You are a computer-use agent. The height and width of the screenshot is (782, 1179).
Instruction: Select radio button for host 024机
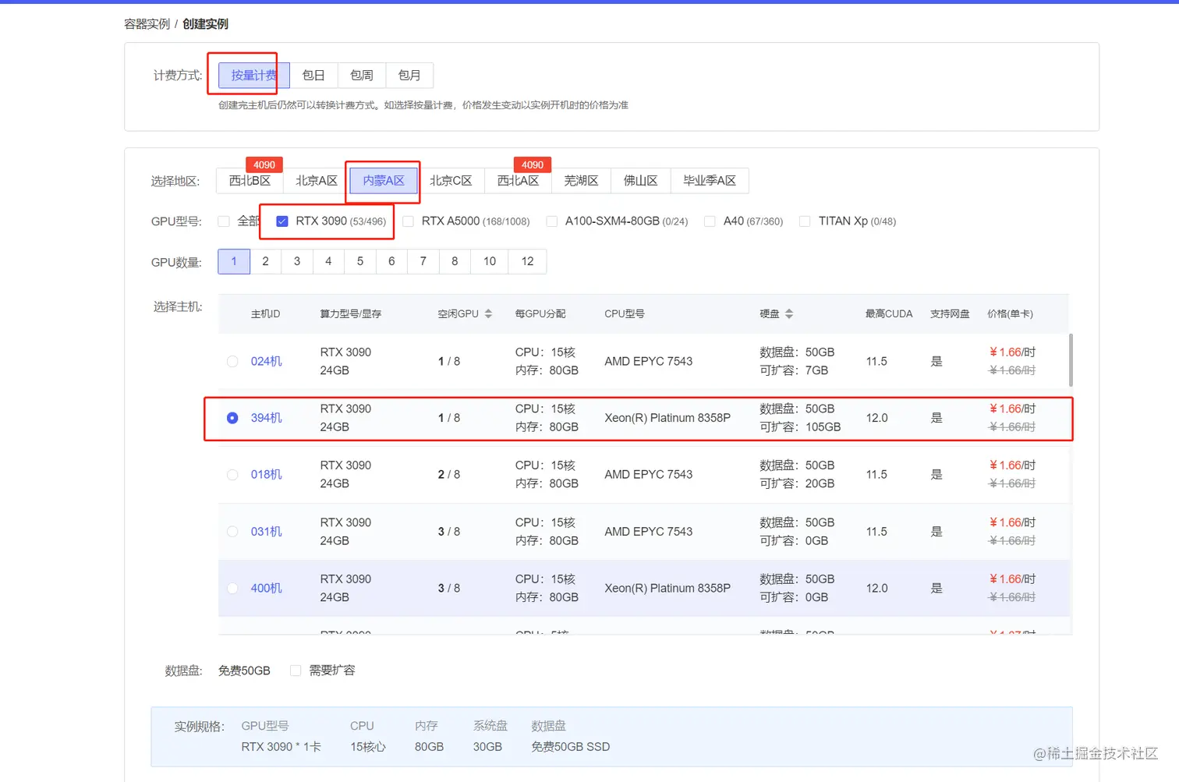[x=232, y=361]
